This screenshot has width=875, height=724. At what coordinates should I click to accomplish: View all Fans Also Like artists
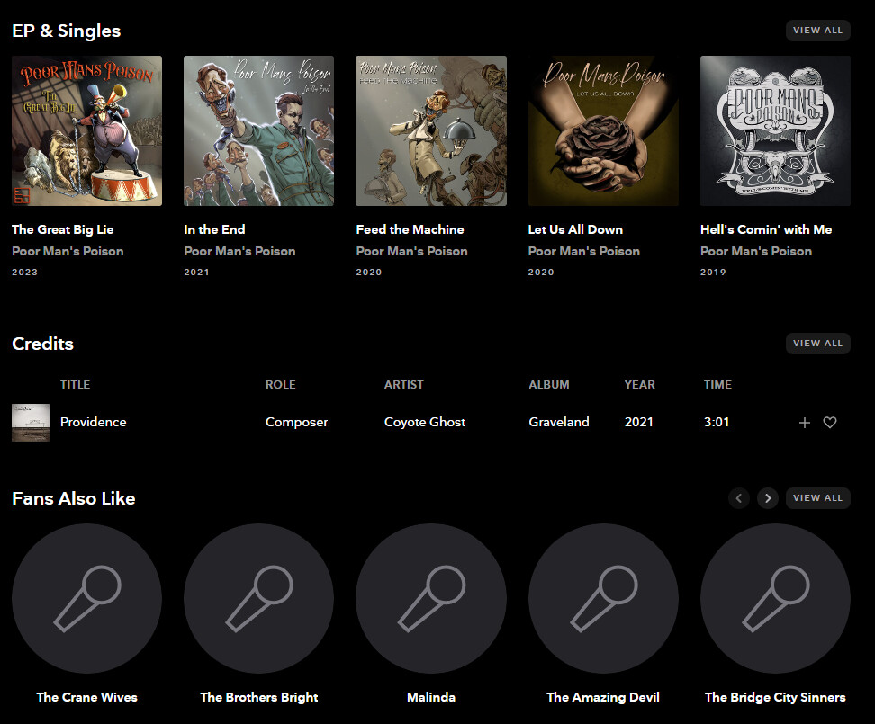[x=817, y=497]
